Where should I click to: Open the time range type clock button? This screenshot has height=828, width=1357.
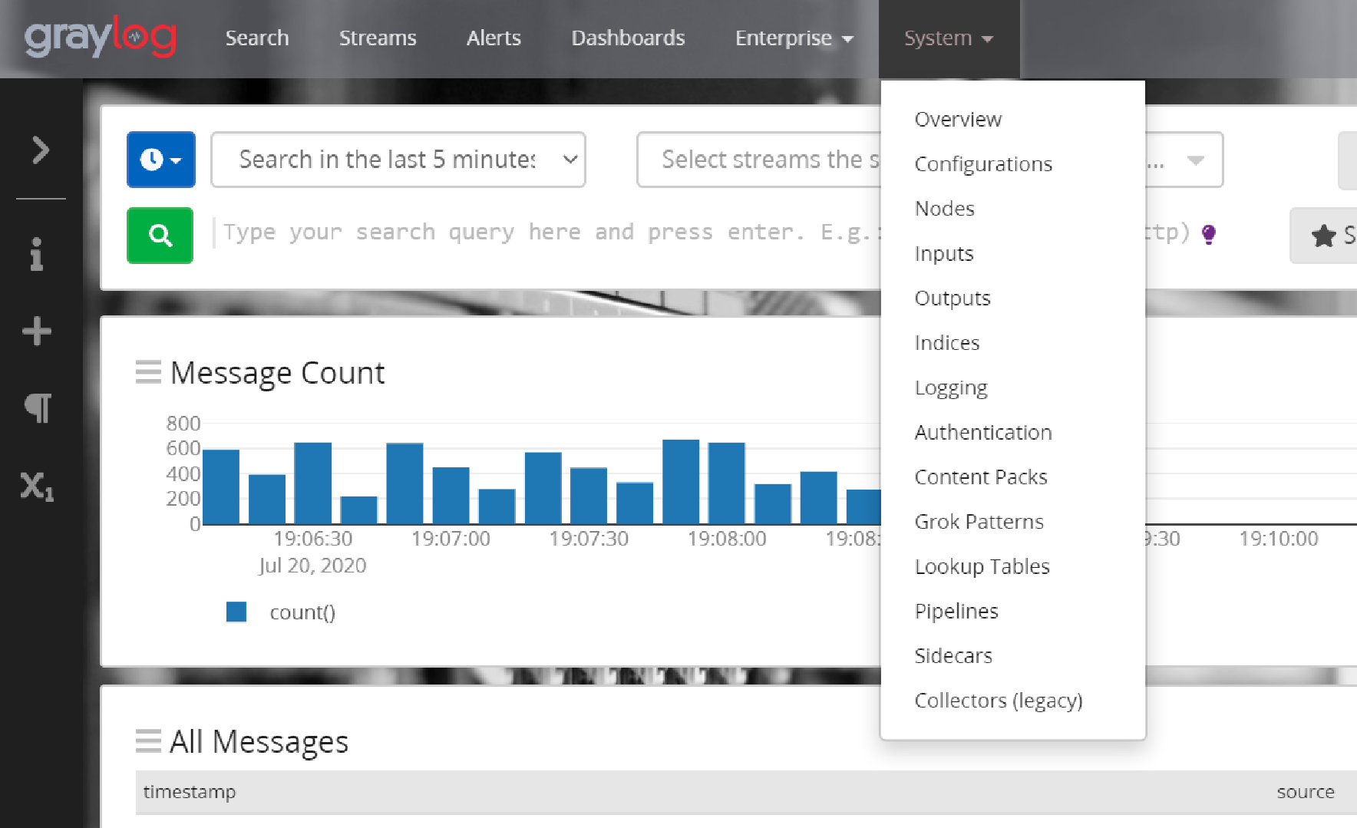(x=161, y=160)
